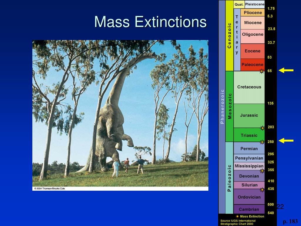Click the 5.3 age value
Image resolution: width=301 pixels, height=226 pixels.
click(x=270, y=16)
